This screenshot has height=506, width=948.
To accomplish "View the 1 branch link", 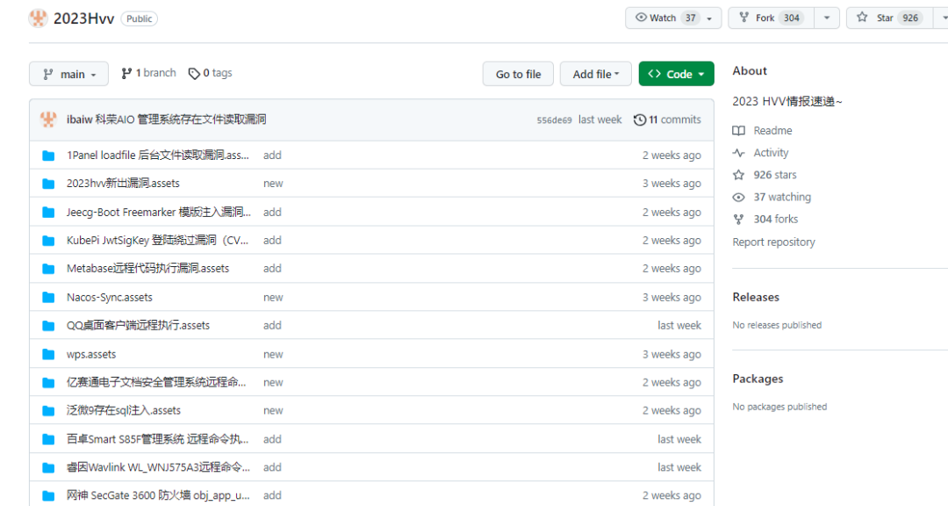I will [x=148, y=73].
